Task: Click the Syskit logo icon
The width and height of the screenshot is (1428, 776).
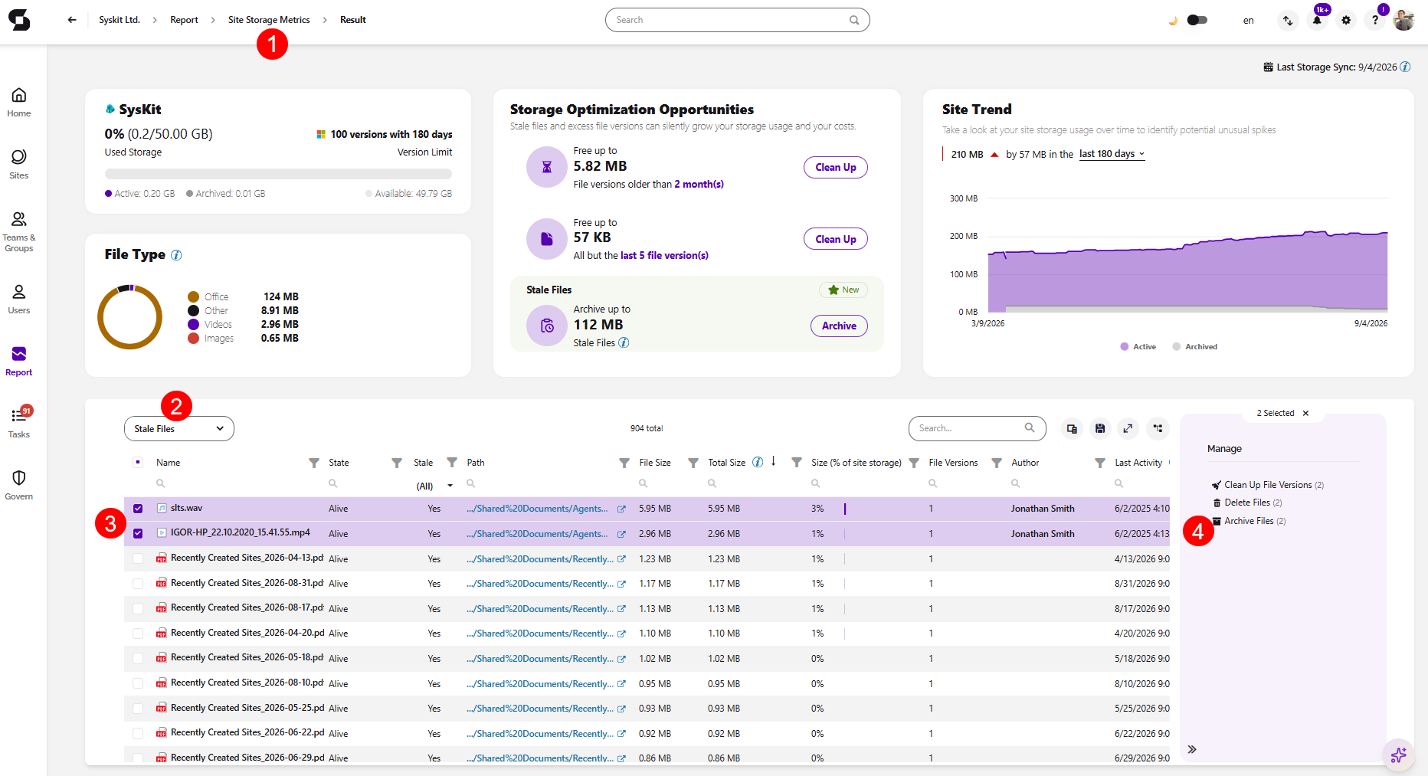Action: click(19, 20)
